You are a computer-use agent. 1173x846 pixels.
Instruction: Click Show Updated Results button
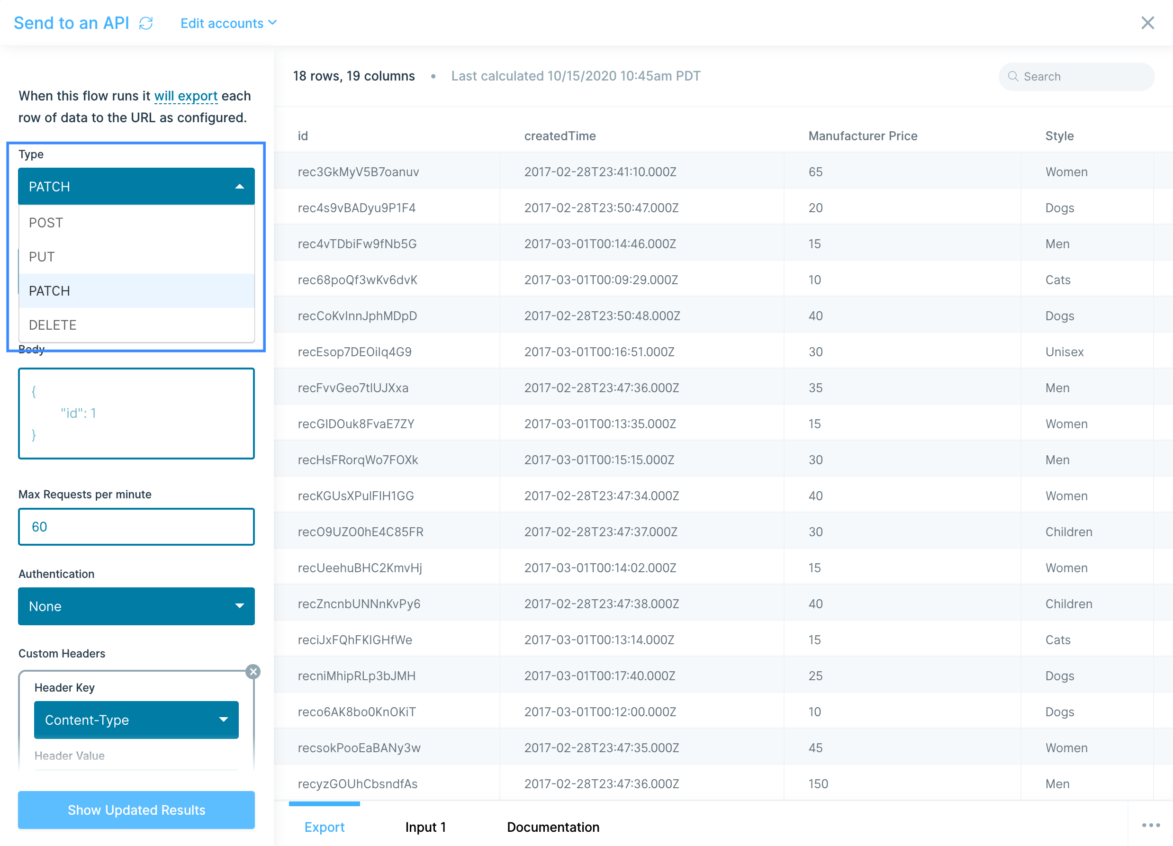click(136, 810)
